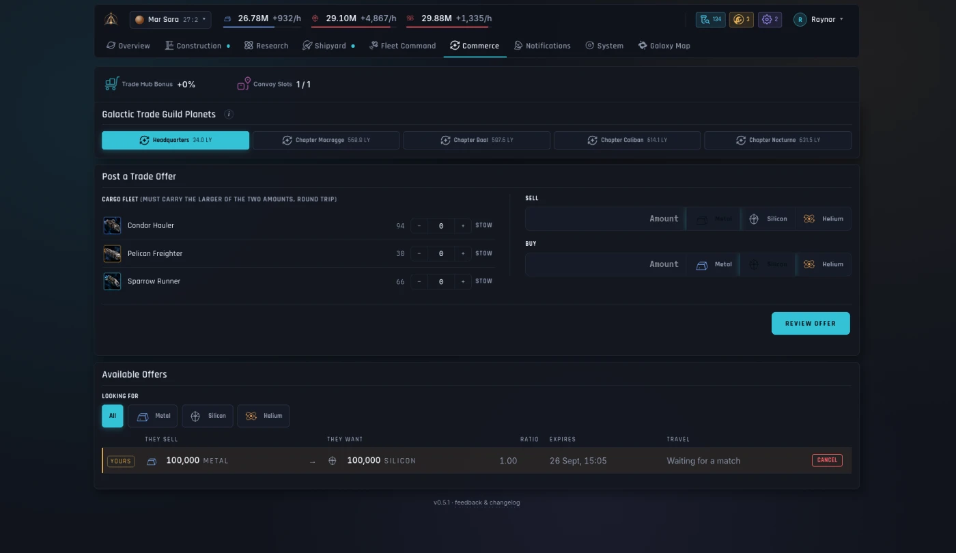Image resolution: width=956 pixels, height=553 pixels.
Task: Increase the Sparrow Runner count with plus
Action: pyautogui.click(x=463, y=281)
